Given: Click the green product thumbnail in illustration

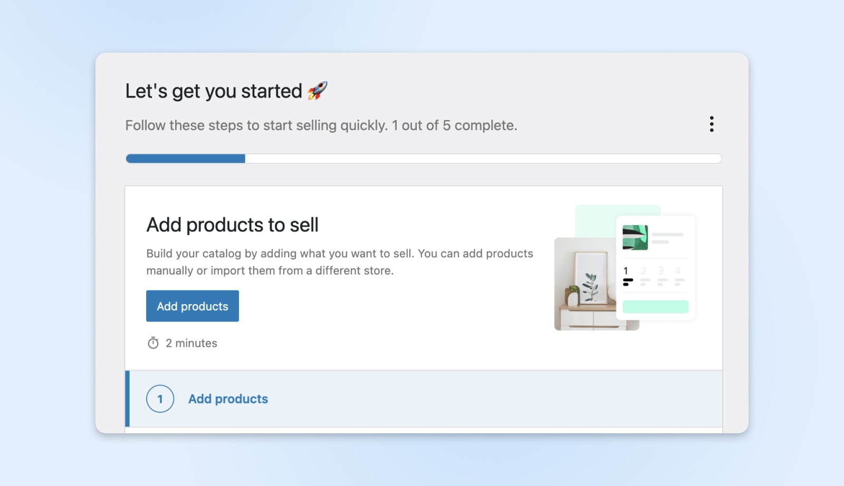Looking at the screenshot, I should (x=635, y=237).
